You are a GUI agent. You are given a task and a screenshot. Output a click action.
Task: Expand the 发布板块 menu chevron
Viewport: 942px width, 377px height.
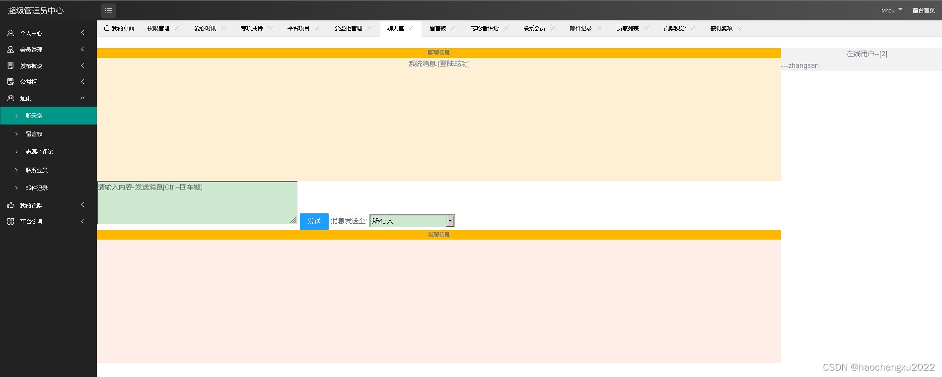pyautogui.click(x=82, y=65)
